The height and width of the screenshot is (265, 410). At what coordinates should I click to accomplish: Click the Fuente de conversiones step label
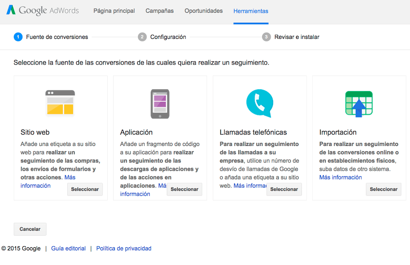tap(57, 37)
